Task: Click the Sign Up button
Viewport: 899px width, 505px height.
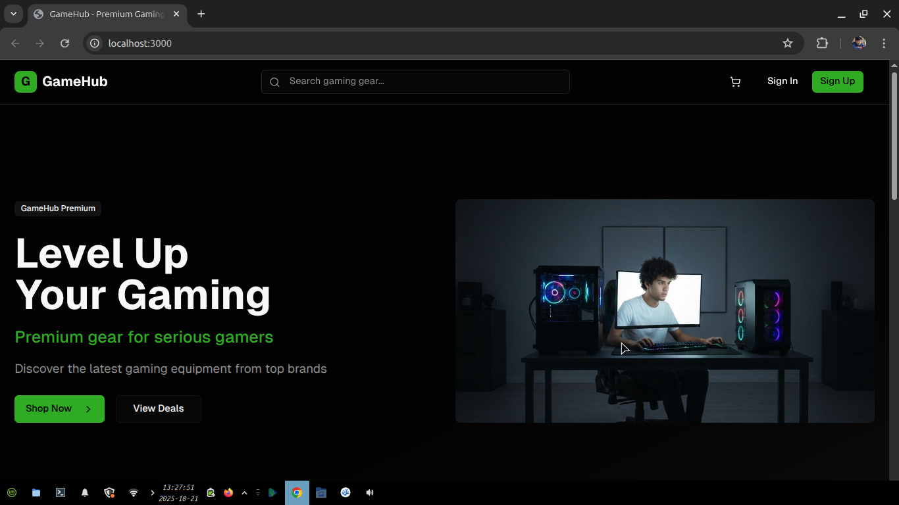Action: point(837,82)
